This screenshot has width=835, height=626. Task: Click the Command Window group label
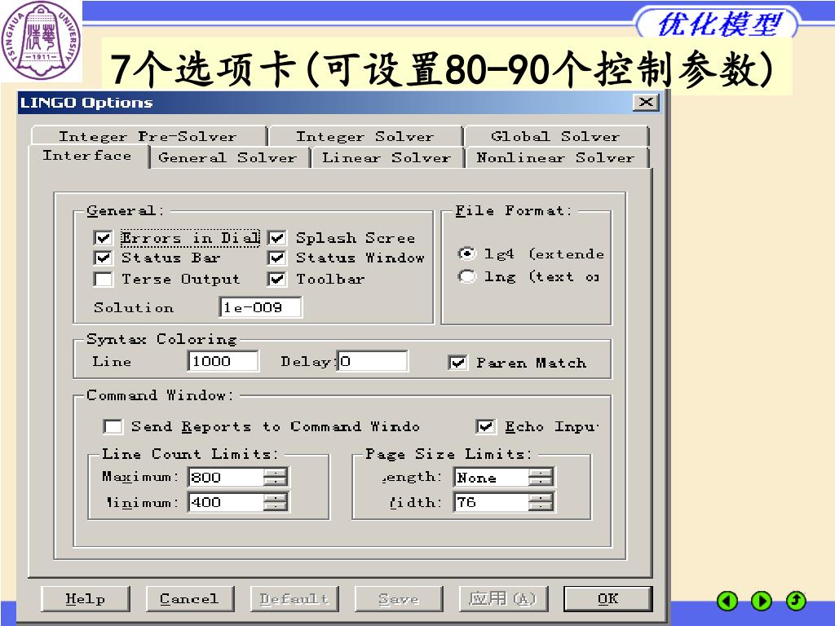[x=160, y=395]
